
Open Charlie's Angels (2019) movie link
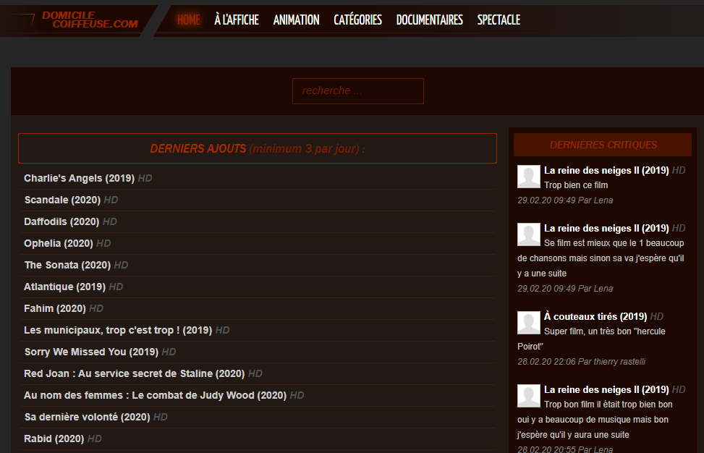coord(80,178)
